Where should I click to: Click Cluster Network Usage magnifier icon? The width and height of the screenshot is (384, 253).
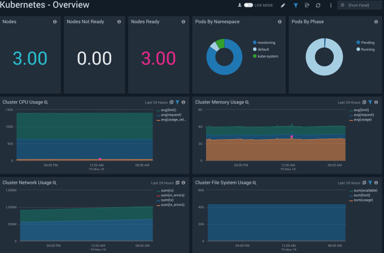54,183
